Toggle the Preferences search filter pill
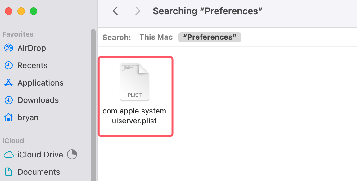This screenshot has height=181, width=357. click(210, 37)
